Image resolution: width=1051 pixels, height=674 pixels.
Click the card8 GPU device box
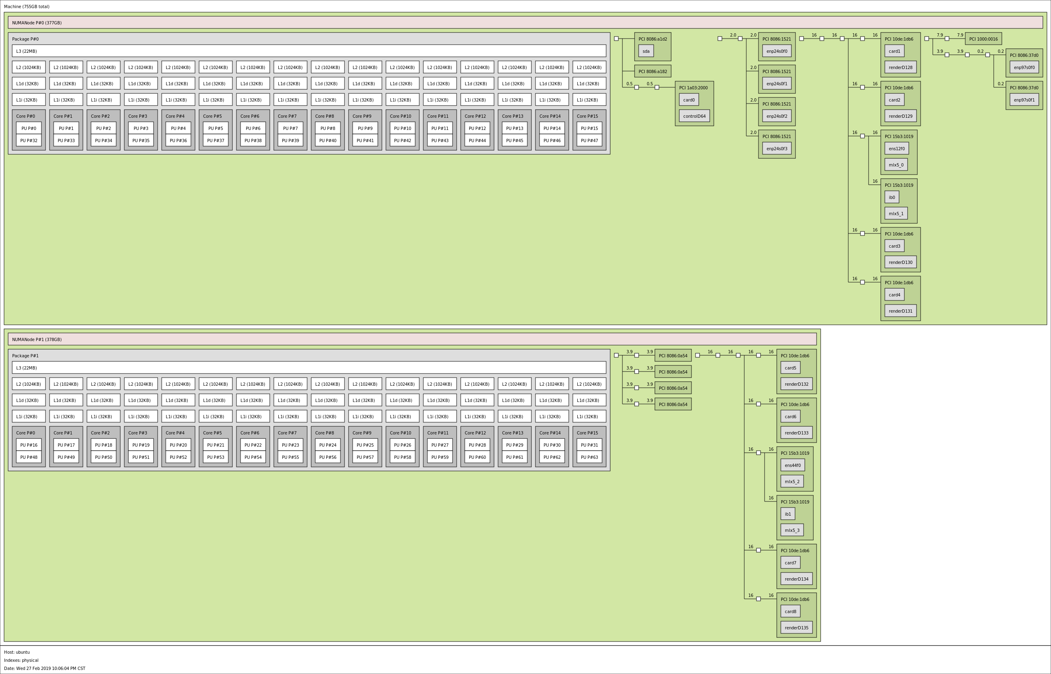pyautogui.click(x=790, y=611)
